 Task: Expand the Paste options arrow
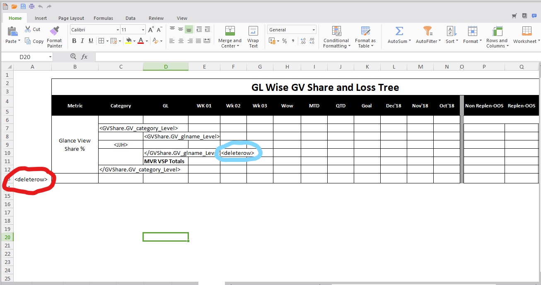(x=20, y=41)
